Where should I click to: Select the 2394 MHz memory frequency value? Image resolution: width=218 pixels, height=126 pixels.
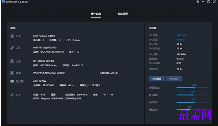82,95
